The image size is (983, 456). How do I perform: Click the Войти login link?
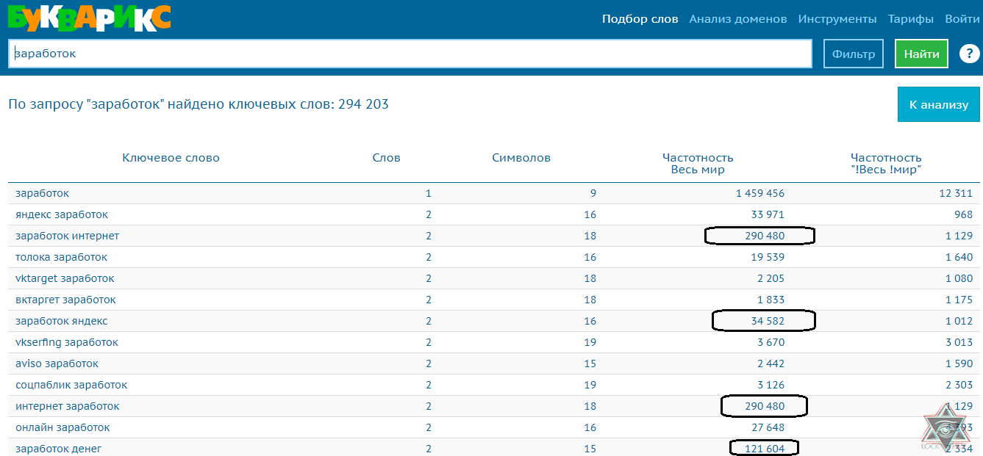962,19
